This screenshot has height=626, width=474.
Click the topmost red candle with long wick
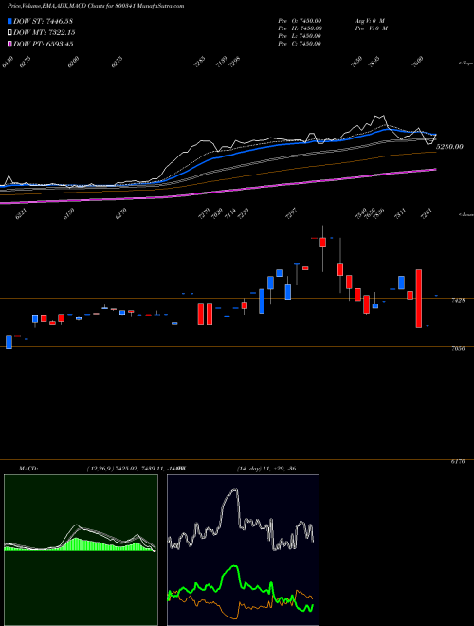[322, 242]
